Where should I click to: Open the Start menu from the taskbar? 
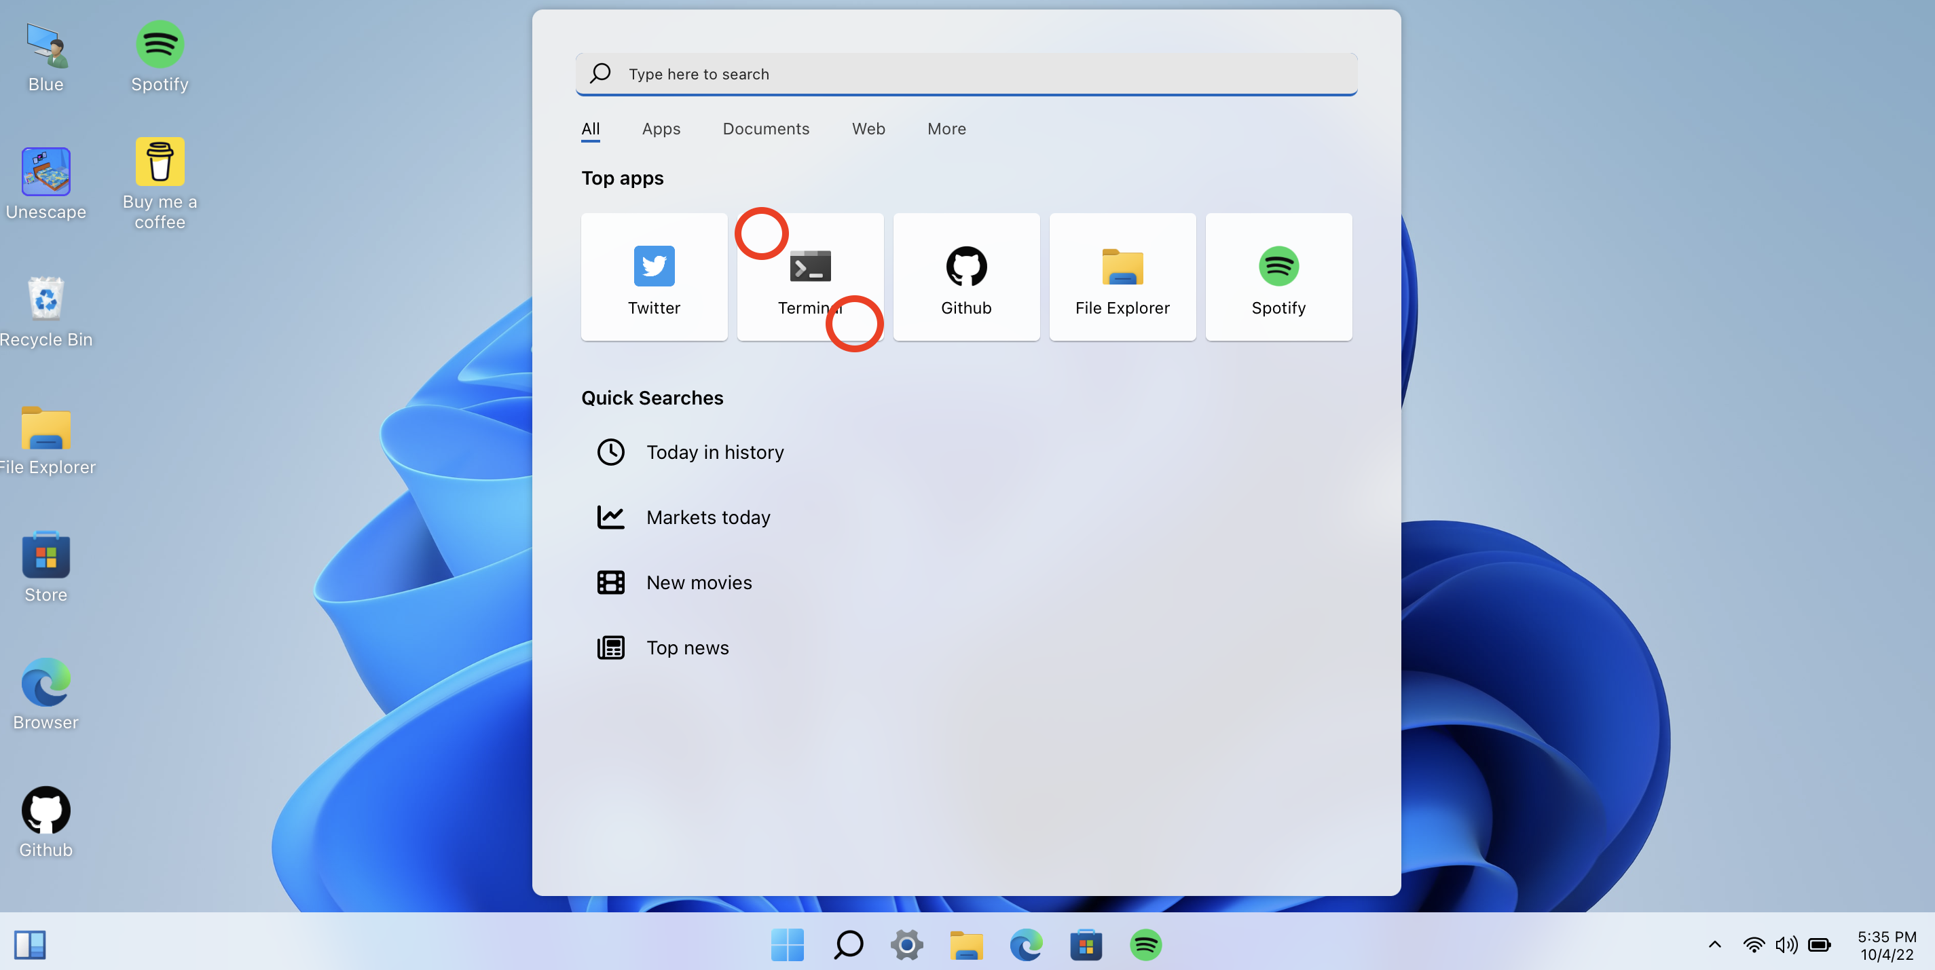click(787, 946)
